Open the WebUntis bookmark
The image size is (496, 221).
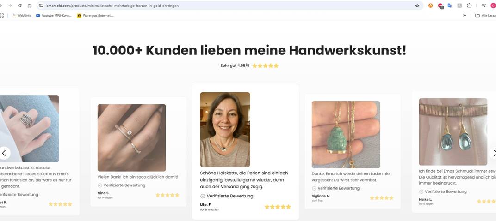tap(22, 15)
